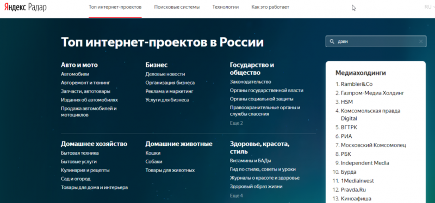
Task: Select Rambler&Co in Медиахолдинги list
Action: pyautogui.click(x=357, y=84)
